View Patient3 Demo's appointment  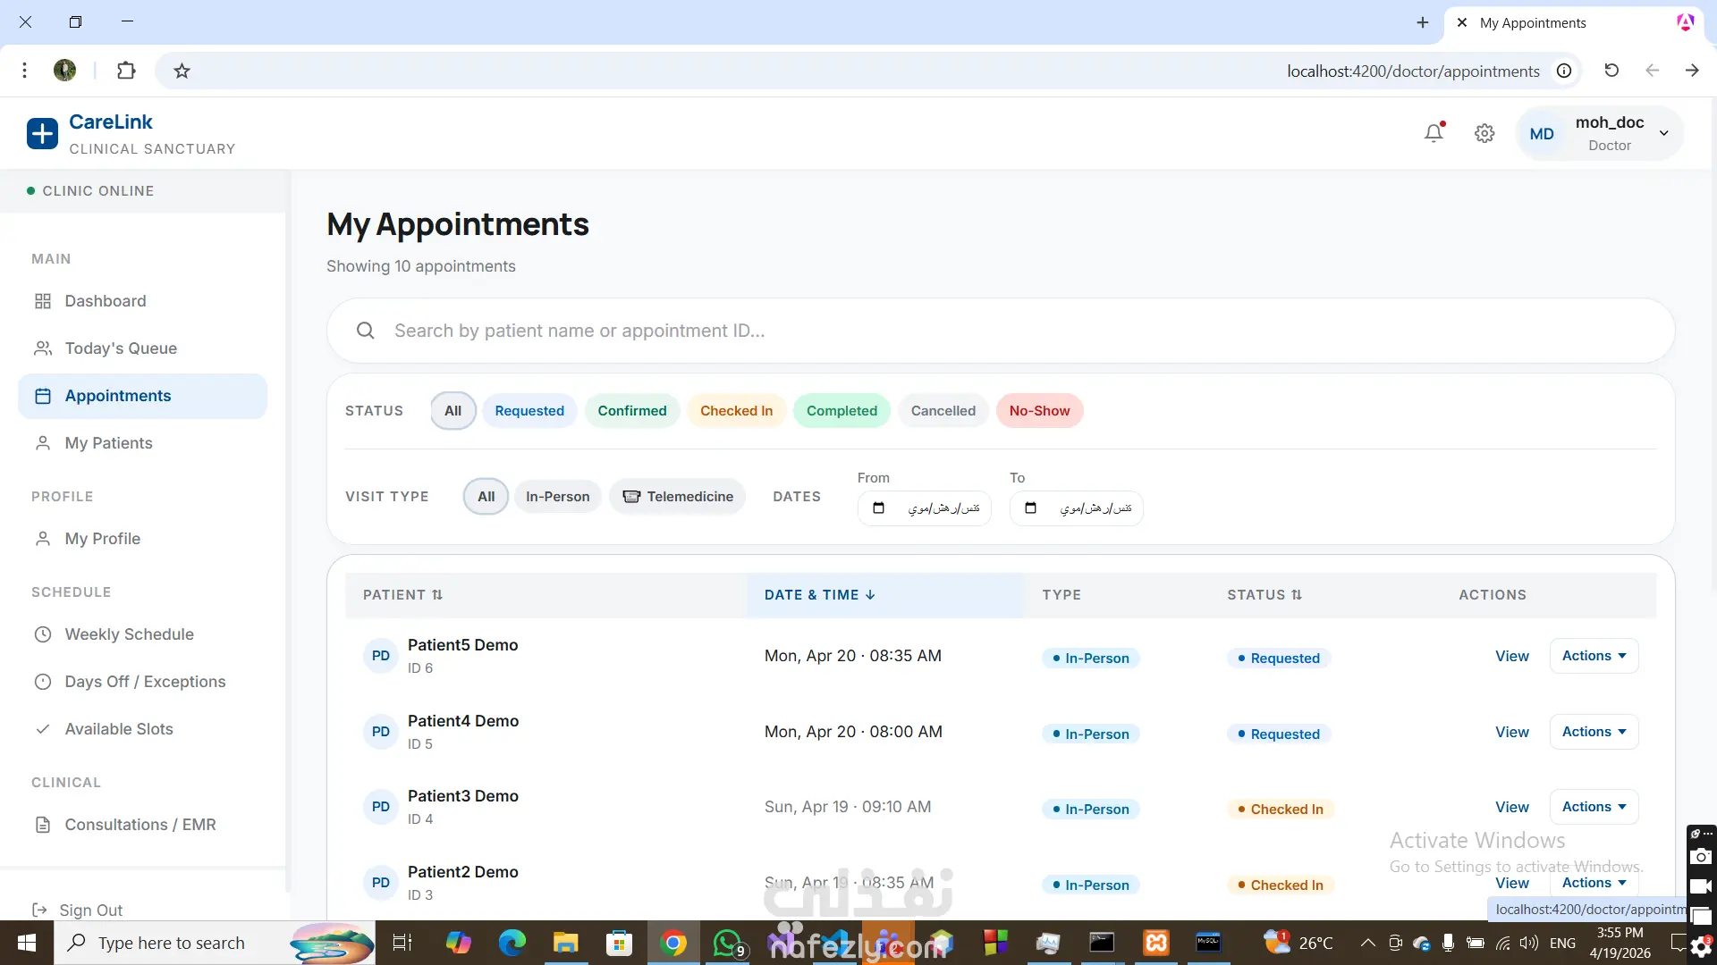1512,807
